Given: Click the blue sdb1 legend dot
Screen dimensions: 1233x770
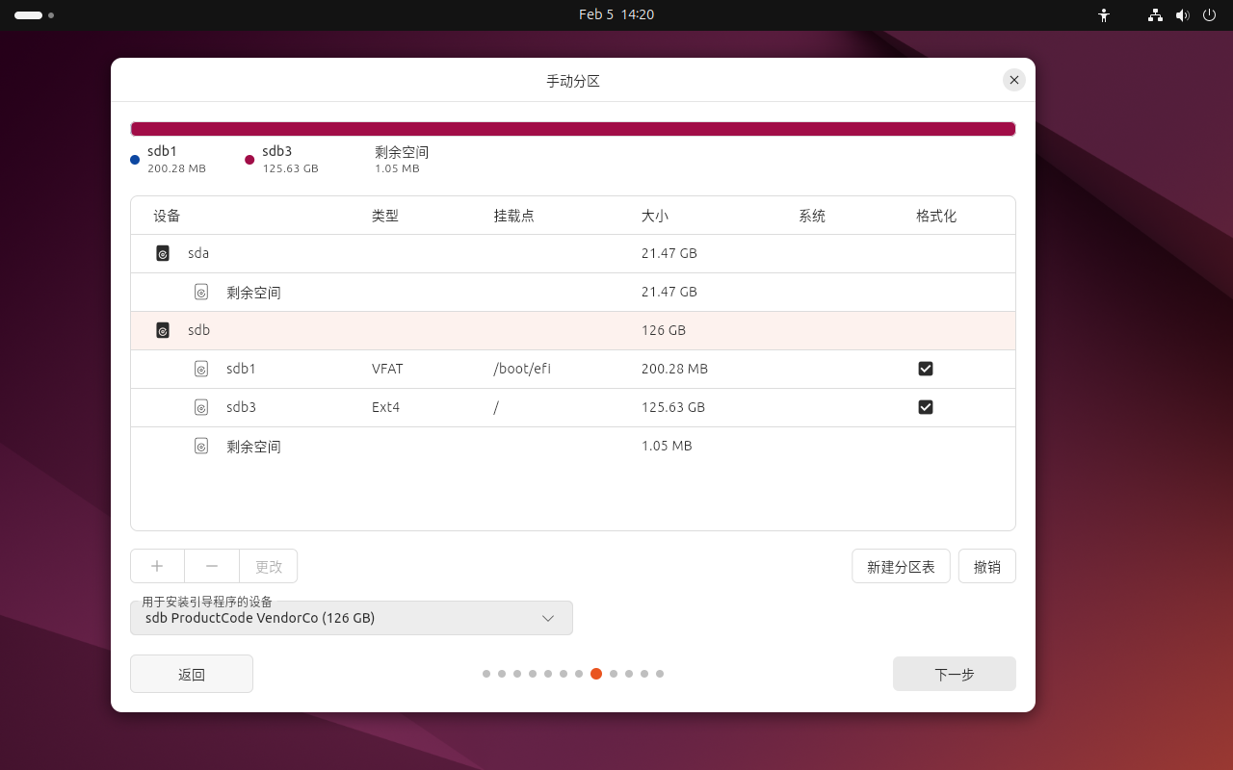Looking at the screenshot, I should tap(135, 160).
